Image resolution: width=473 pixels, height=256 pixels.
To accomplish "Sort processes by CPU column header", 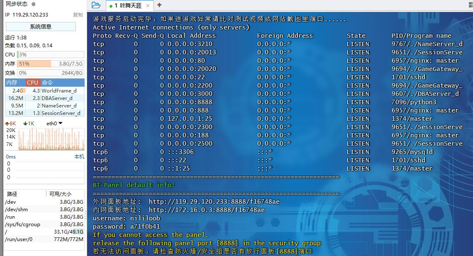I will tap(33, 83).
